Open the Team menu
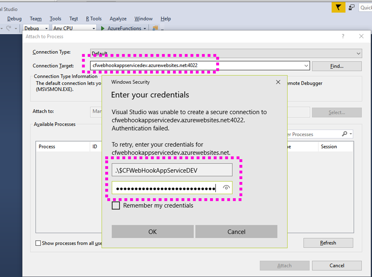 click(x=36, y=19)
